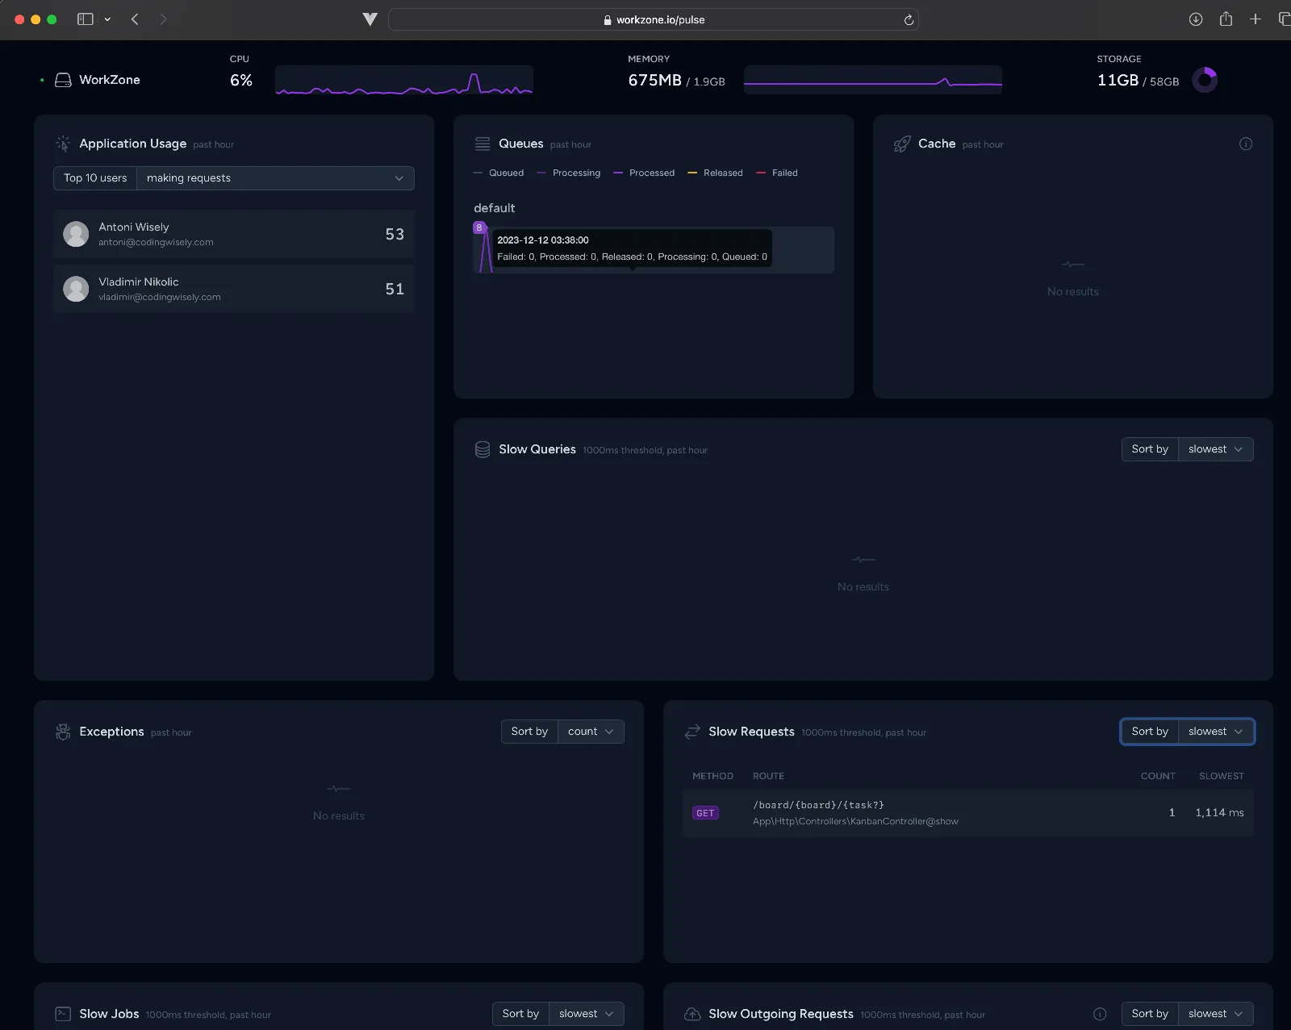Open the Cache info icon
The height and width of the screenshot is (1030, 1291).
[x=1246, y=144]
